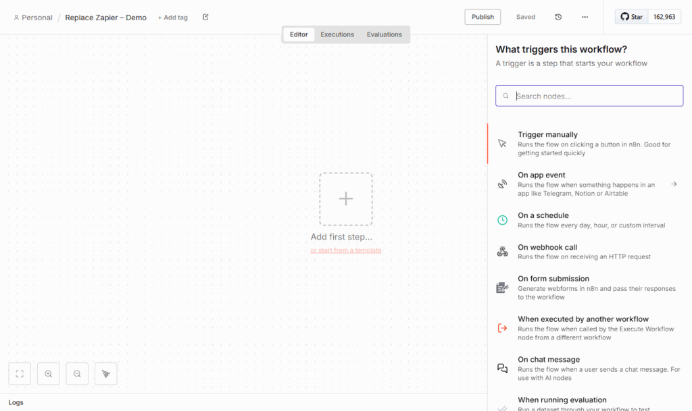Star the n8n repository via the GitHub icon
Viewport: 692px width, 411px height.
tap(630, 16)
